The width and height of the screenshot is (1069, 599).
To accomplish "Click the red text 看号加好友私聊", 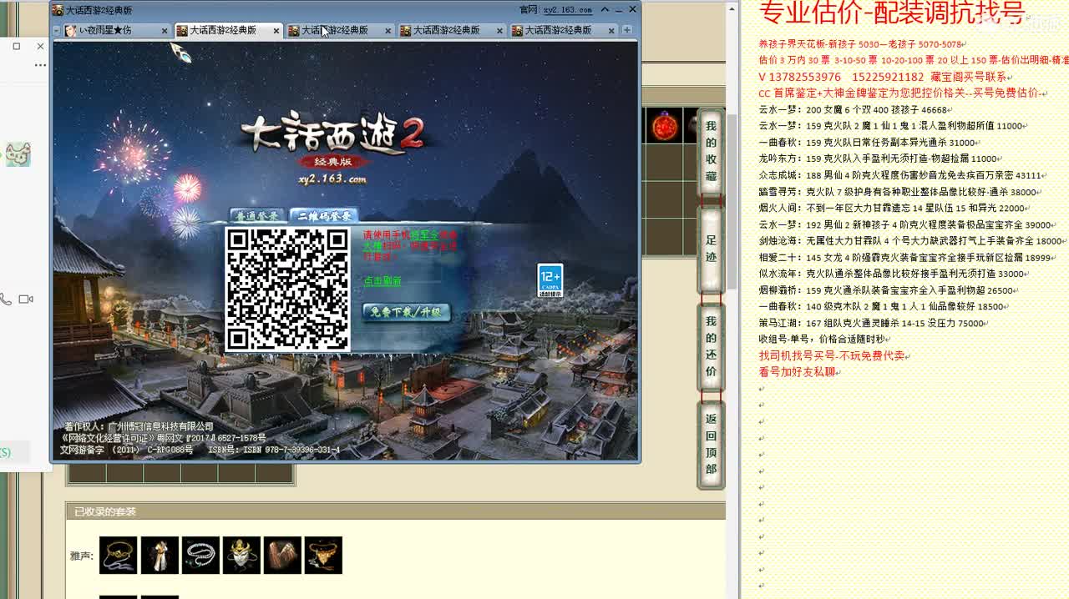I will tap(797, 372).
